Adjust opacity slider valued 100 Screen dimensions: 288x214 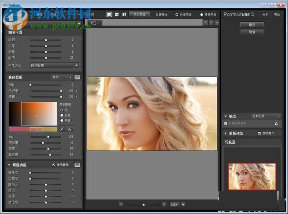pyautogui.click(x=61, y=91)
